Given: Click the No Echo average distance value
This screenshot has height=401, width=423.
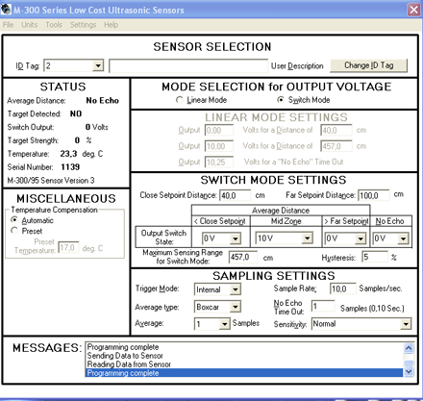Looking at the screenshot, I should (102, 101).
